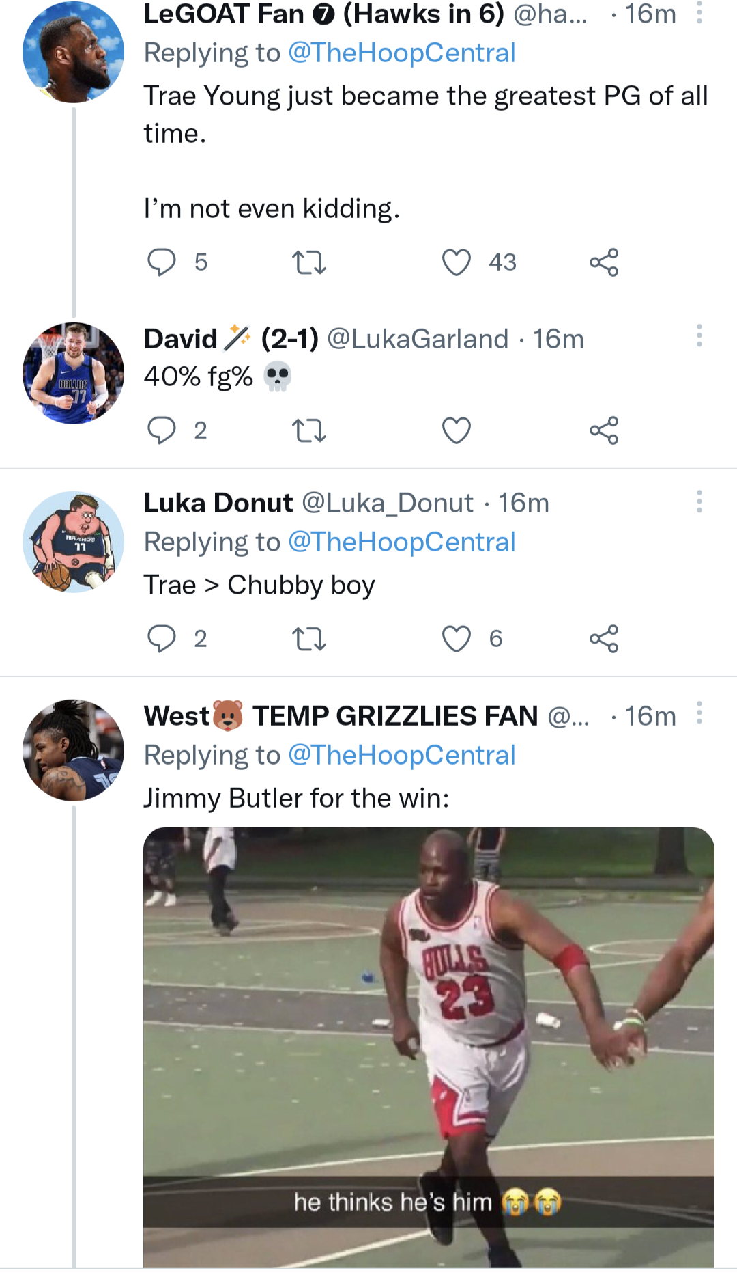The width and height of the screenshot is (737, 1279).
Task: Open more options menu on David's tweet
Action: [x=699, y=335]
